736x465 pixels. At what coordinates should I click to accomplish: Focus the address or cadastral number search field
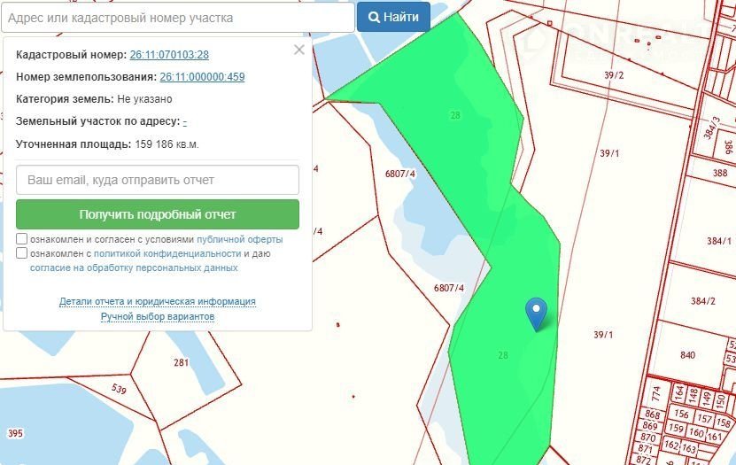click(177, 17)
